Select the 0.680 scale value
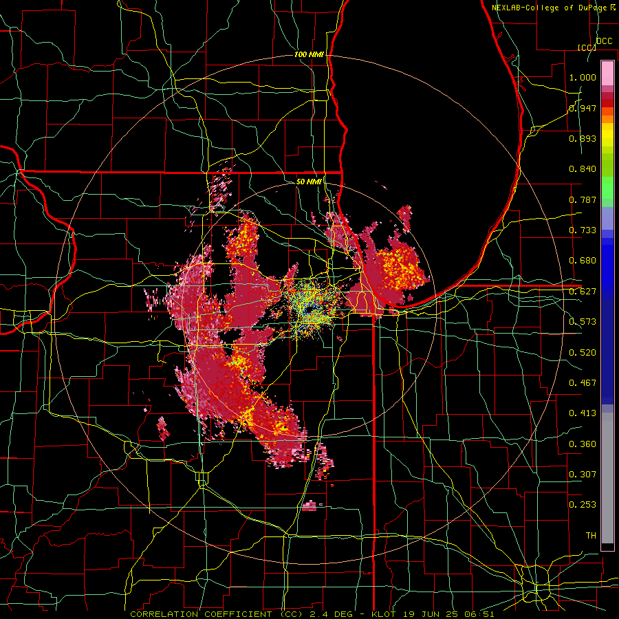Viewport: 619px width, 619px height. click(583, 261)
